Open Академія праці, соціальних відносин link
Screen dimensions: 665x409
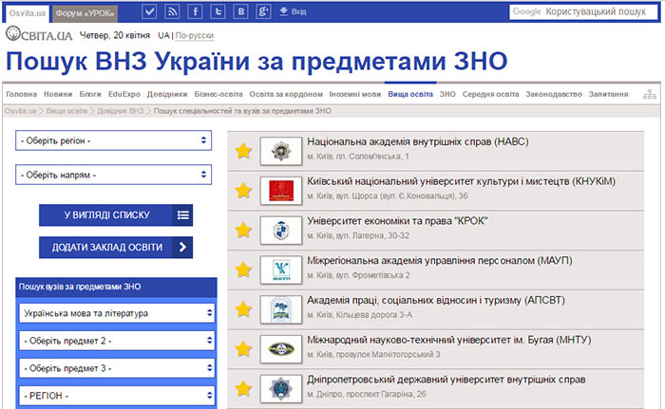tap(436, 300)
